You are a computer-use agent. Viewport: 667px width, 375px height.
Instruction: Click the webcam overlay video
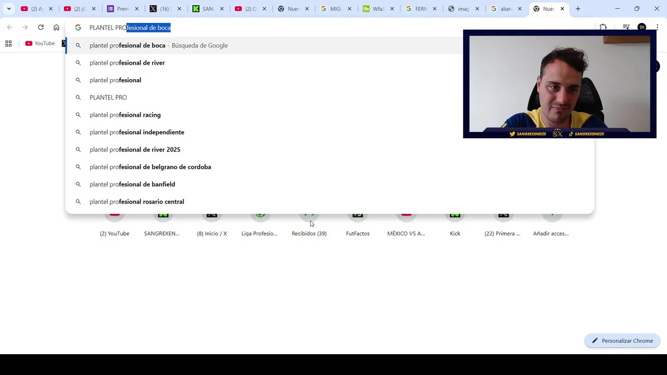point(560,84)
